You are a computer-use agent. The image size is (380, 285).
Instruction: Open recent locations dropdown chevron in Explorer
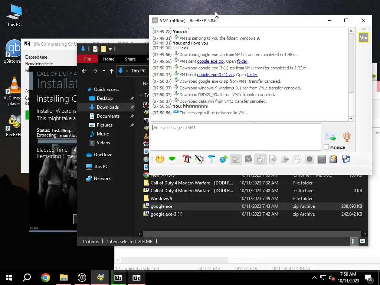click(104, 71)
